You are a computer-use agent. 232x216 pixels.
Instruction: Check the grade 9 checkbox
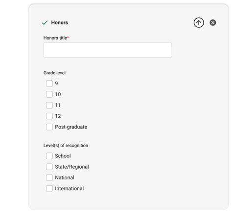[x=49, y=84]
